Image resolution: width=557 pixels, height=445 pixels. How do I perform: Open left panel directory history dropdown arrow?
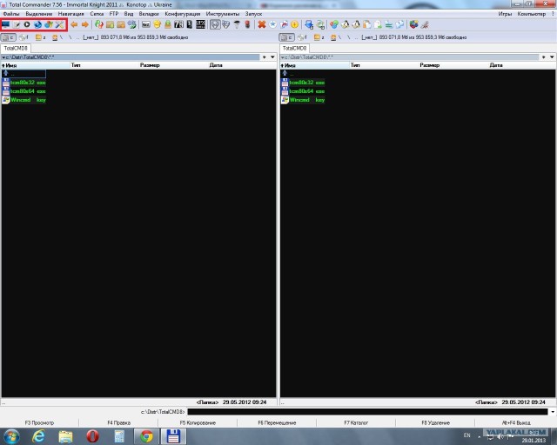(x=272, y=56)
